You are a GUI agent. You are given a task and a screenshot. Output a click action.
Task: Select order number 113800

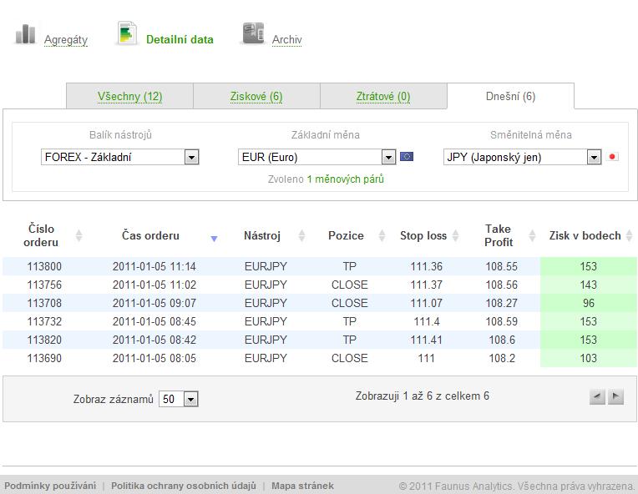point(44,266)
